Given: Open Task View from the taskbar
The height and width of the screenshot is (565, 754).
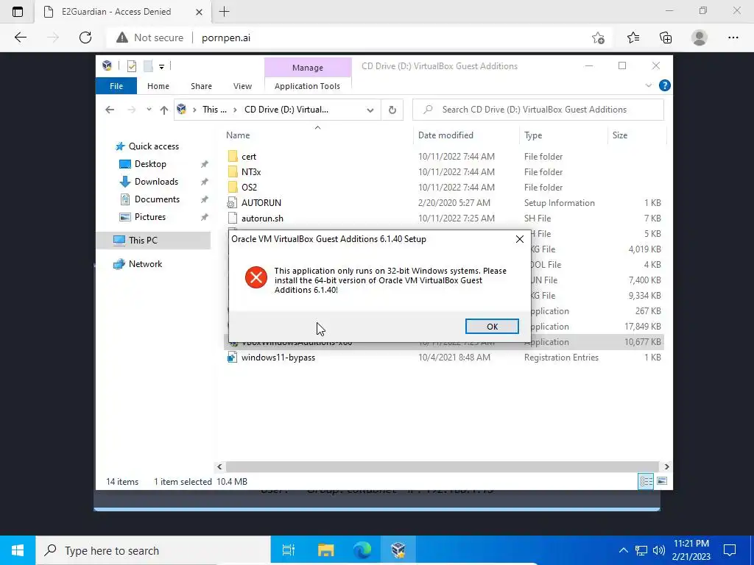Looking at the screenshot, I should (x=289, y=550).
